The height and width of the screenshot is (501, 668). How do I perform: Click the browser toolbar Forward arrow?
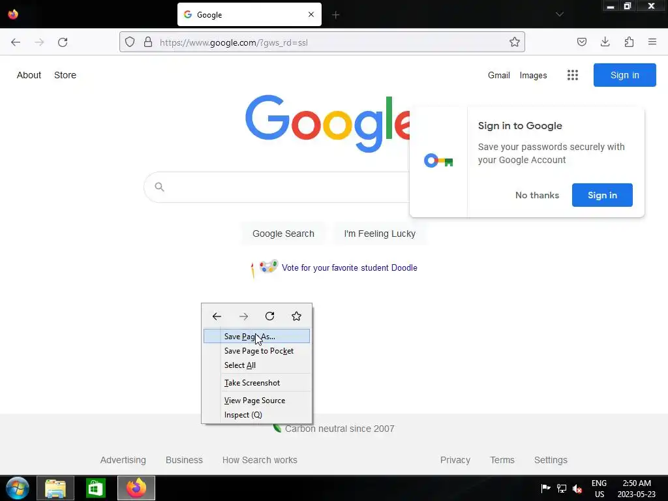tap(39, 42)
